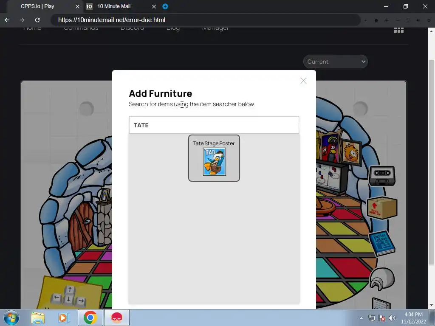The width and height of the screenshot is (435, 326).
Task: Click the framed orange puffle picture
Action: pyautogui.click(x=351, y=152)
